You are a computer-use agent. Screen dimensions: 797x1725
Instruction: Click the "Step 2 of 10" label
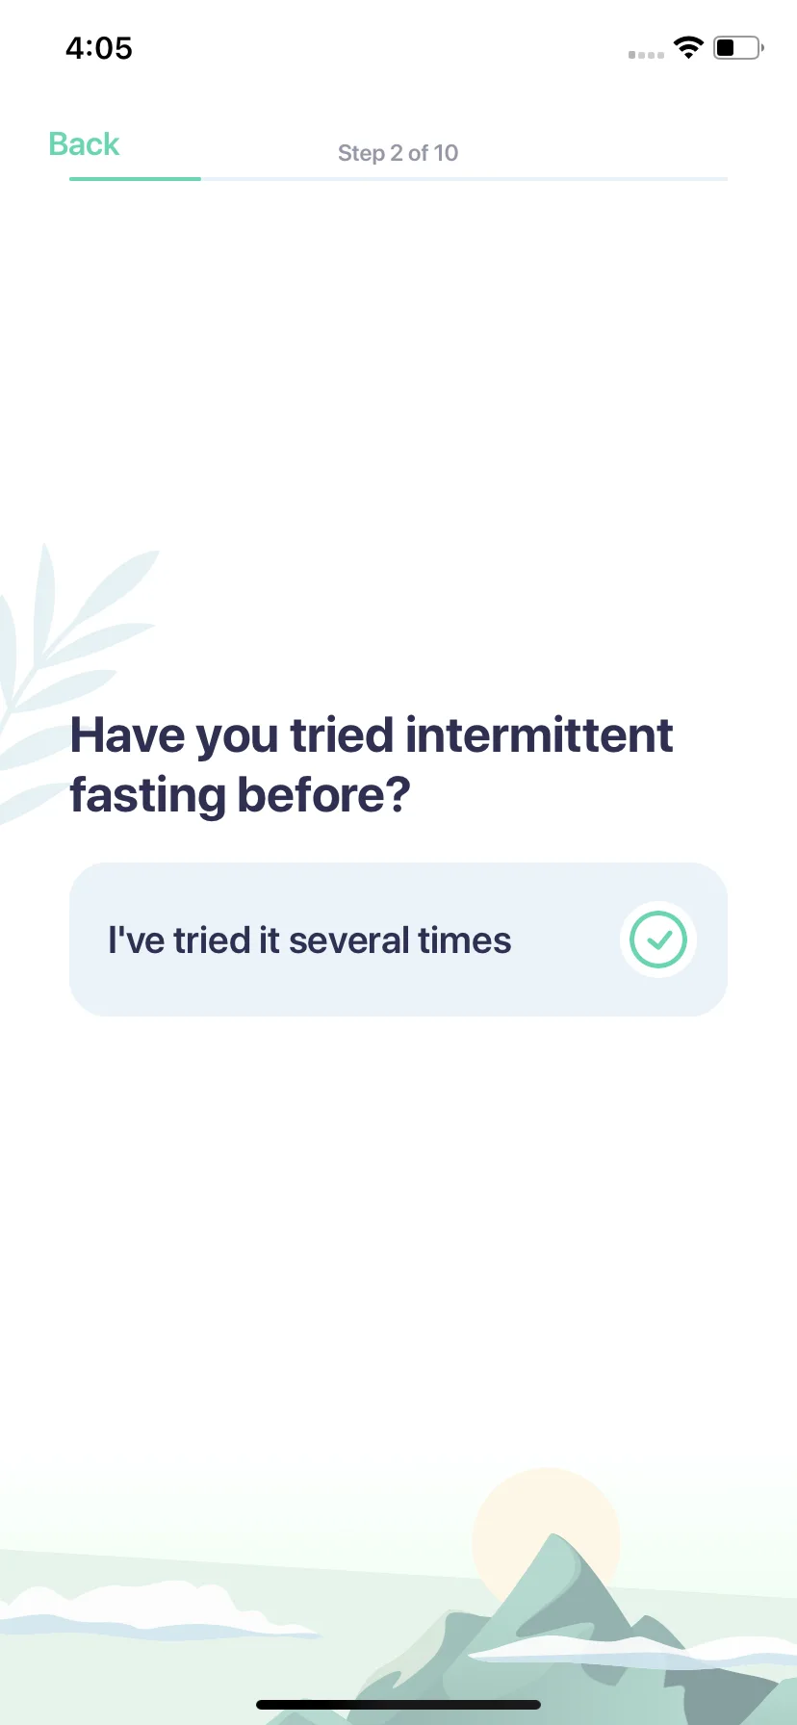pyautogui.click(x=398, y=153)
